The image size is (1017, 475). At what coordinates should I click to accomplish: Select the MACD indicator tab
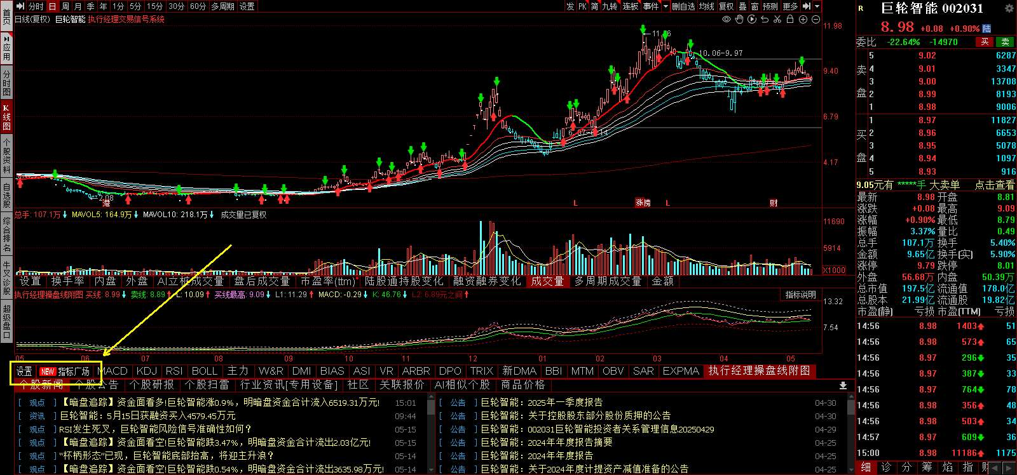(113, 371)
